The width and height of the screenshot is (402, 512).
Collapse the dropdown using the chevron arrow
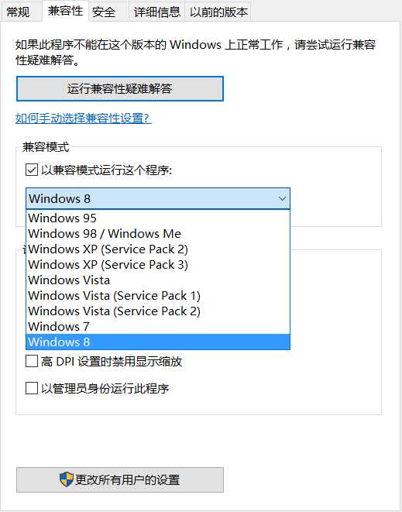pyautogui.click(x=283, y=198)
